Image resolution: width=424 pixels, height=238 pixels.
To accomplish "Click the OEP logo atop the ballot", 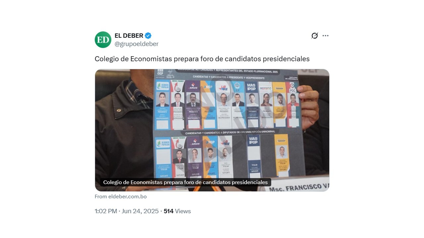I will (x=160, y=73).
